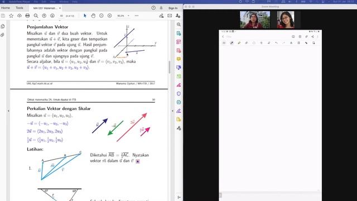Open the Redact tool in right pane
The image size is (357, 201).
tap(178, 85)
